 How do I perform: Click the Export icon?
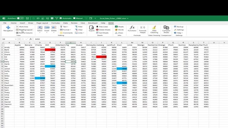(92, 28)
